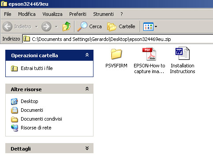Click the Documenti folder icon
This screenshot has height=162, width=213.
15,110
